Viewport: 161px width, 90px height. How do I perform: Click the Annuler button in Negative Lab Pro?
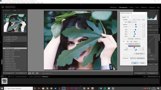tap(142, 63)
